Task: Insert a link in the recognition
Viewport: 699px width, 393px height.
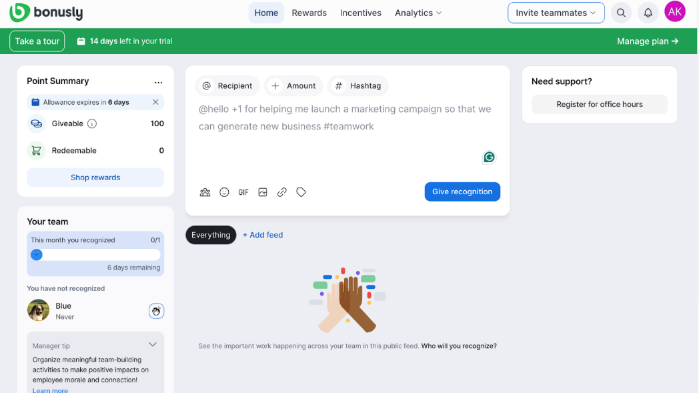Action: (281, 192)
